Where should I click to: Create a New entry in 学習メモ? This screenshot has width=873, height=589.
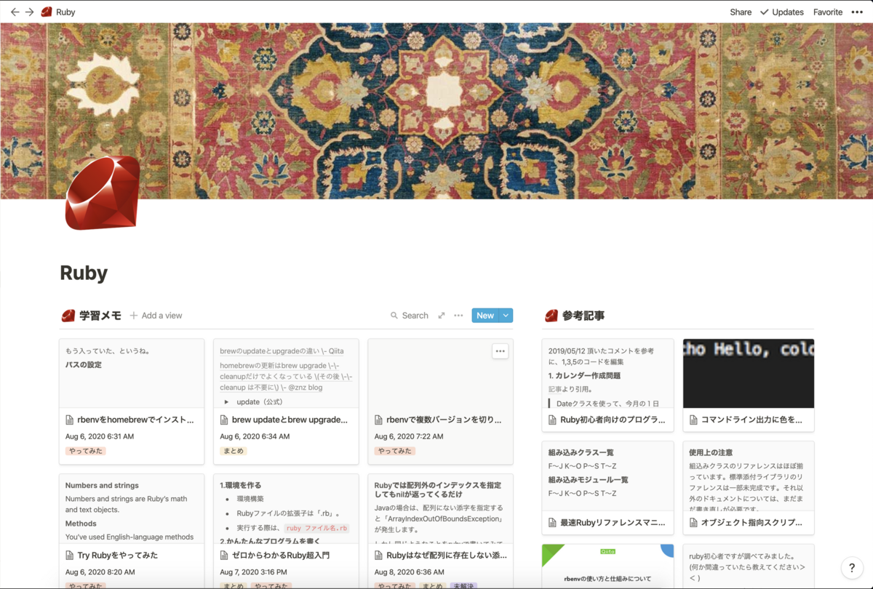click(x=485, y=316)
